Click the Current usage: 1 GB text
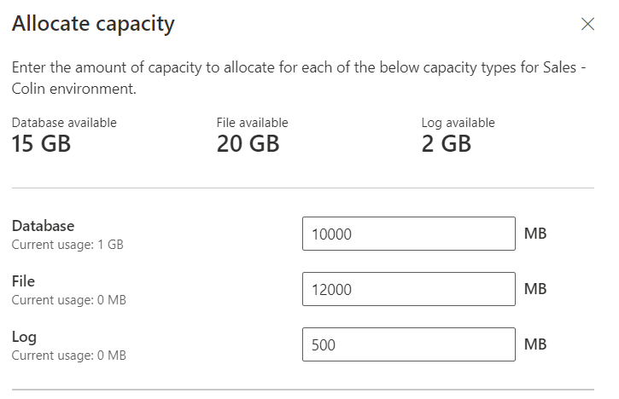The height and width of the screenshot is (399, 619). pos(67,245)
